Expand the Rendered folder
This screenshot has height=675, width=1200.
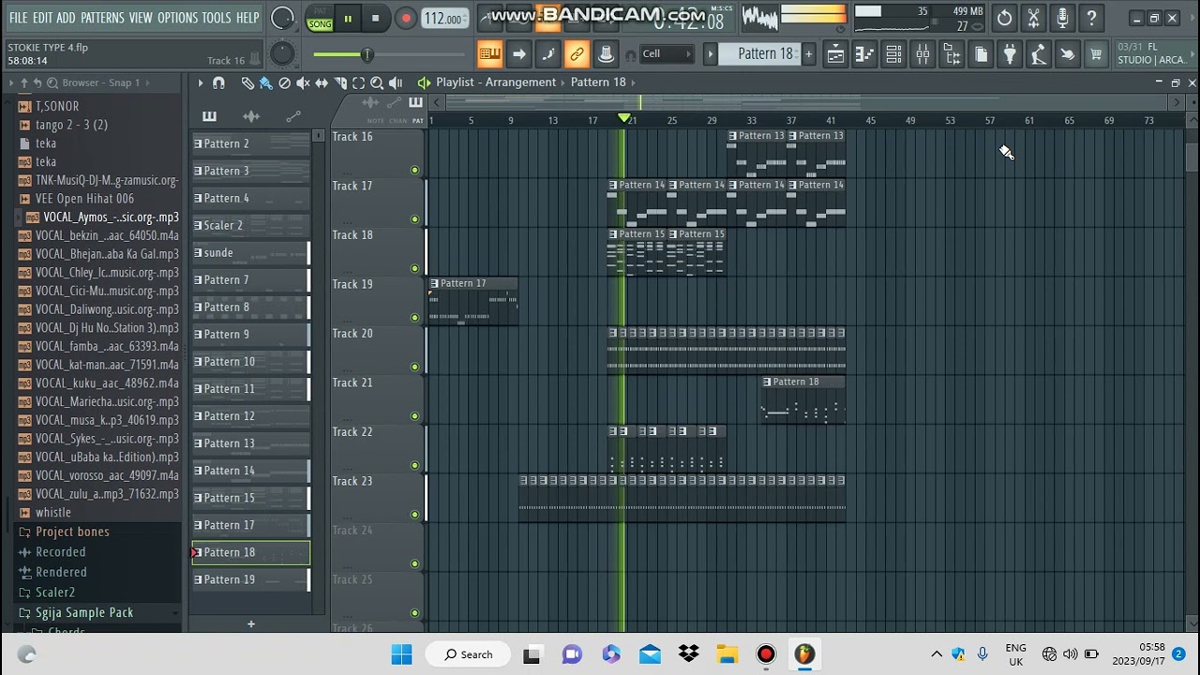click(61, 572)
